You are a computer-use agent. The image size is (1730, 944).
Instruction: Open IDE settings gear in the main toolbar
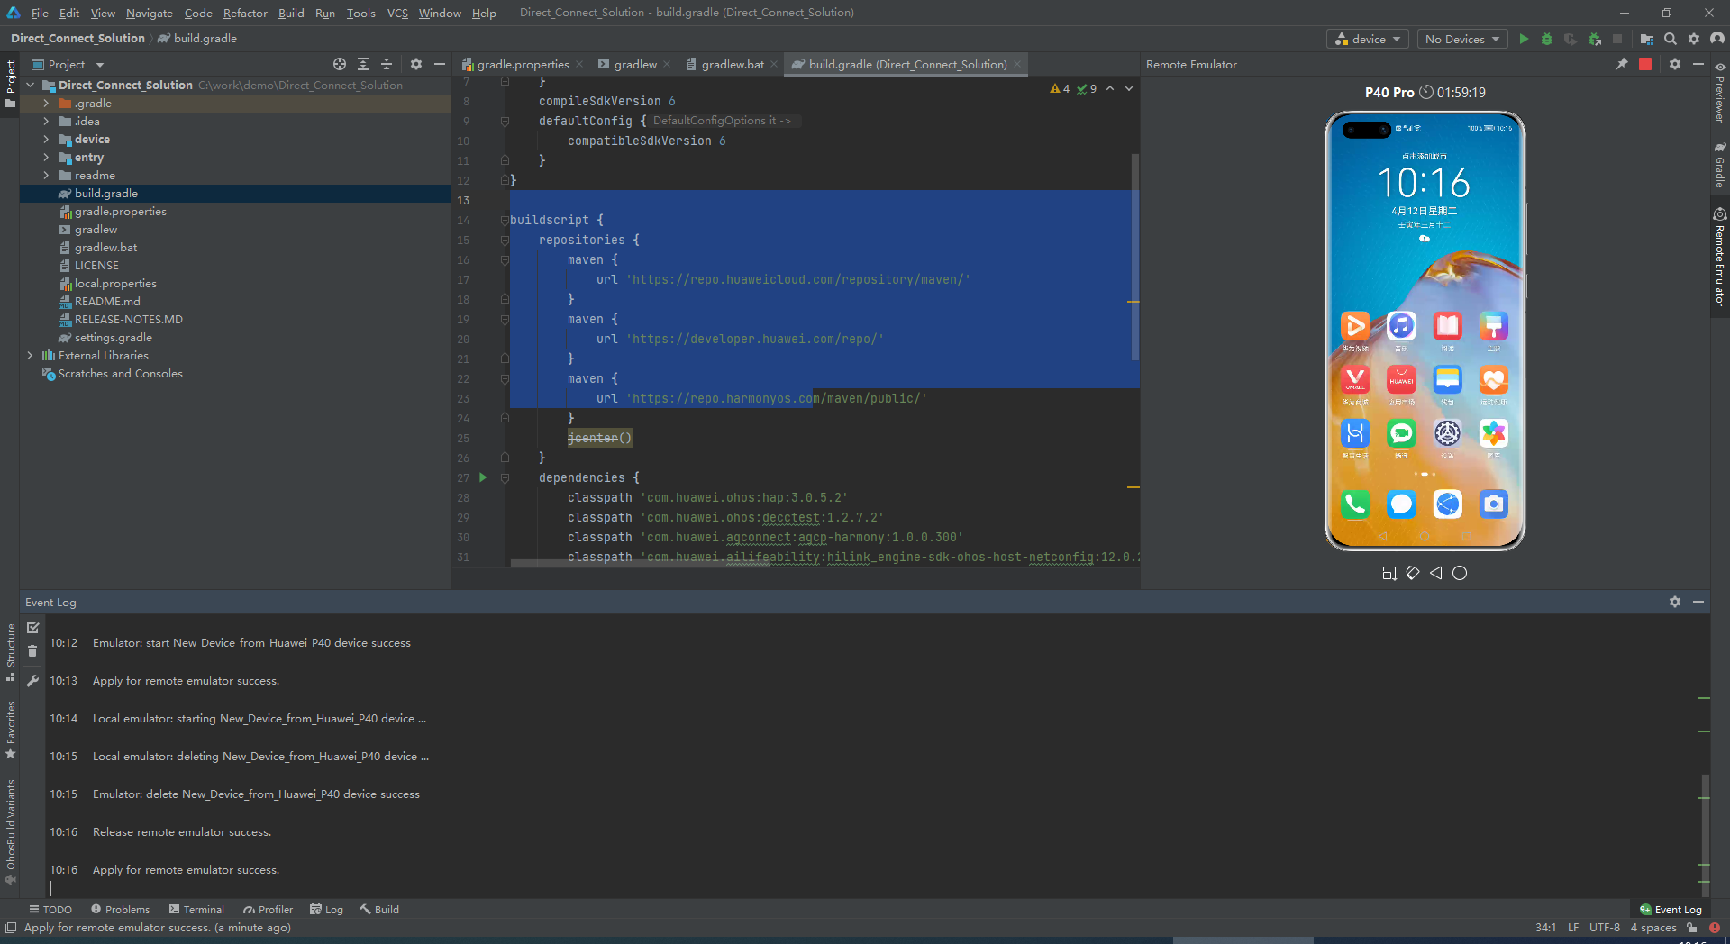coord(1694,39)
